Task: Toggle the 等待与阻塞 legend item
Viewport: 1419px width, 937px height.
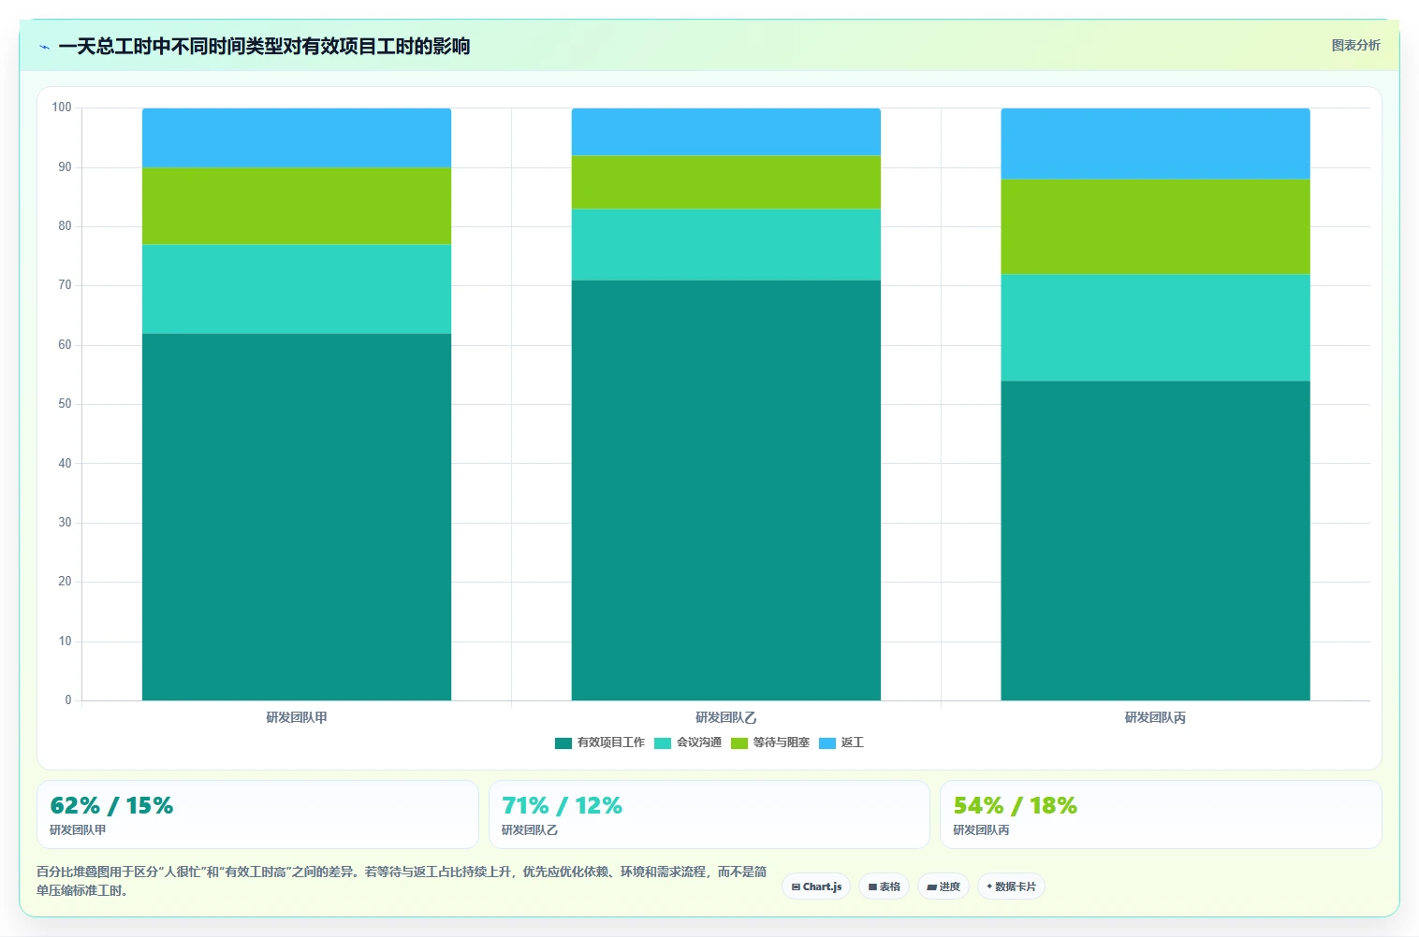Action: [770, 742]
